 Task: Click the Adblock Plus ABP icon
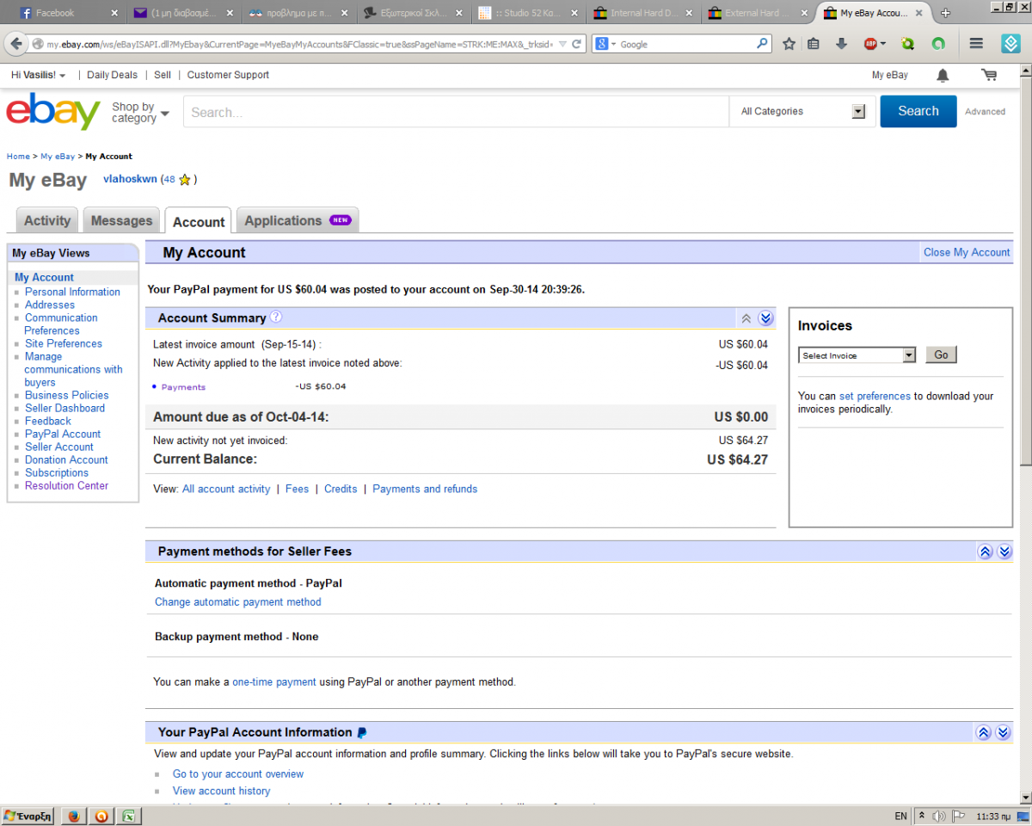pyautogui.click(x=871, y=44)
